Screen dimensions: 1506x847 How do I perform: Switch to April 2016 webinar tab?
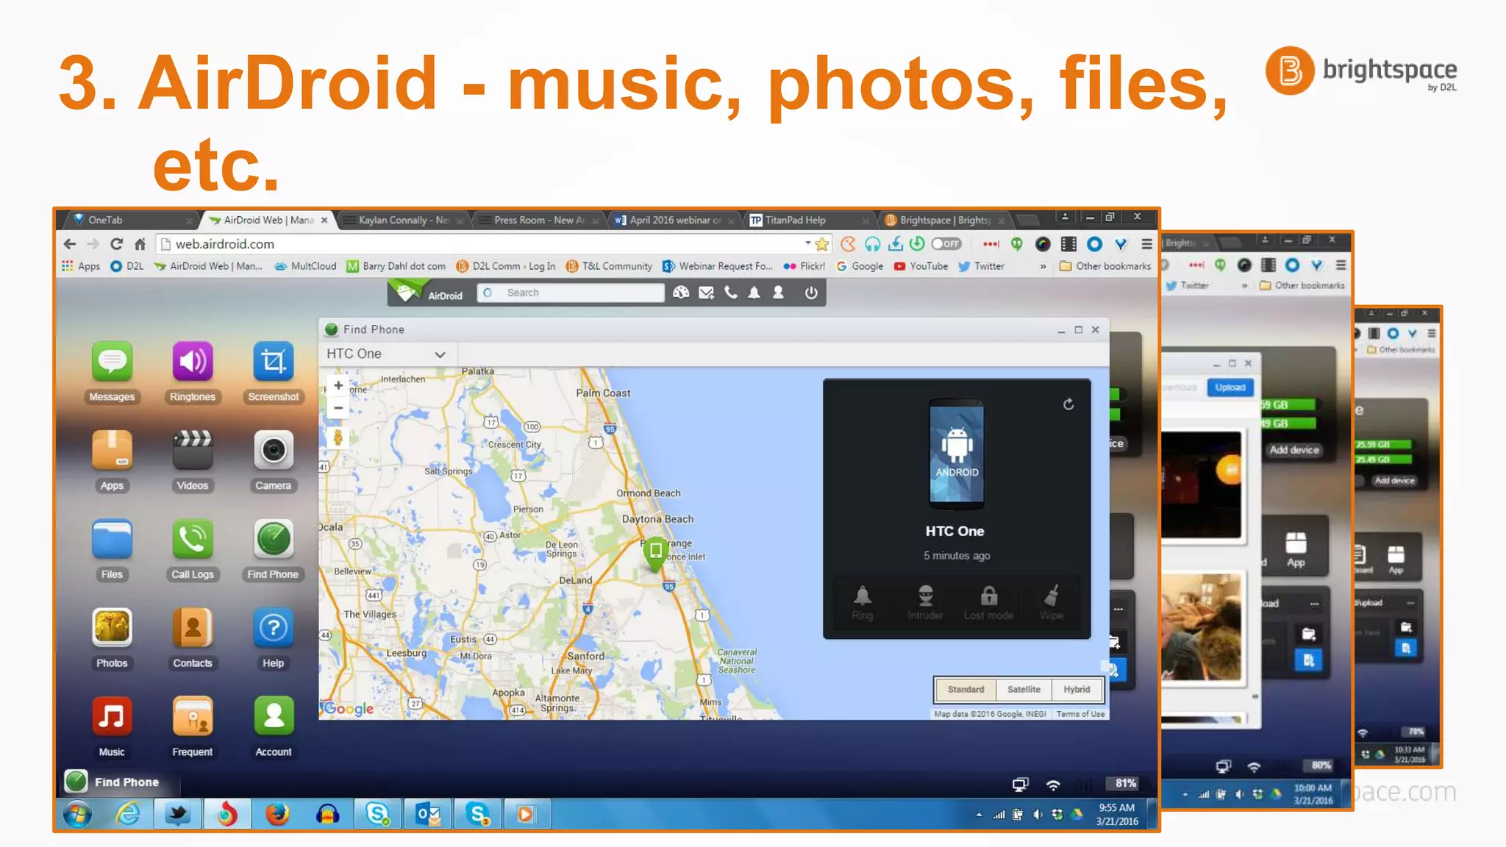(x=674, y=220)
